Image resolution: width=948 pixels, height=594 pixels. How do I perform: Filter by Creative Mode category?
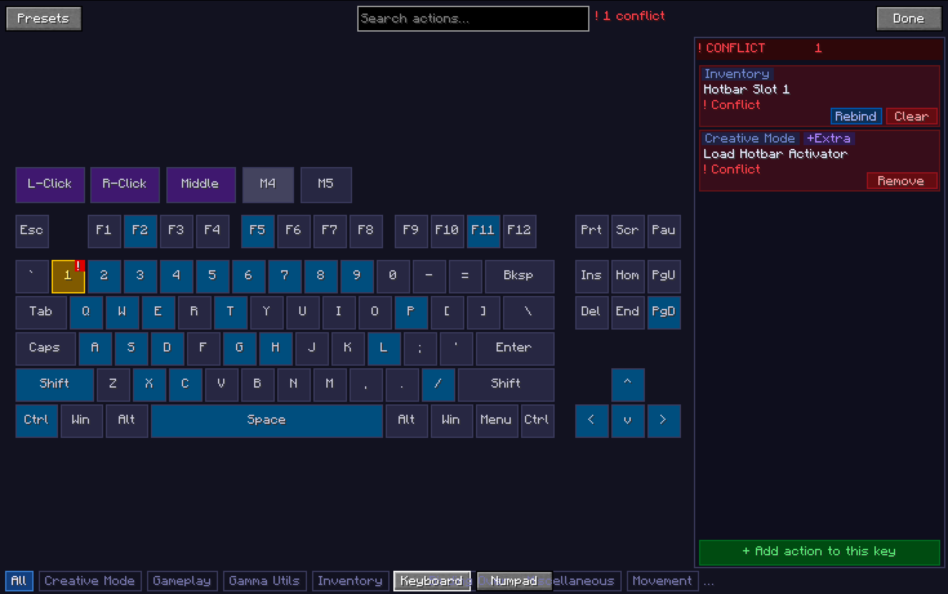click(x=90, y=581)
